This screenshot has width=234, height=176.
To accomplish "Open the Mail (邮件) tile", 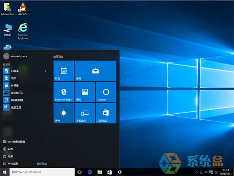I will click(95, 70).
